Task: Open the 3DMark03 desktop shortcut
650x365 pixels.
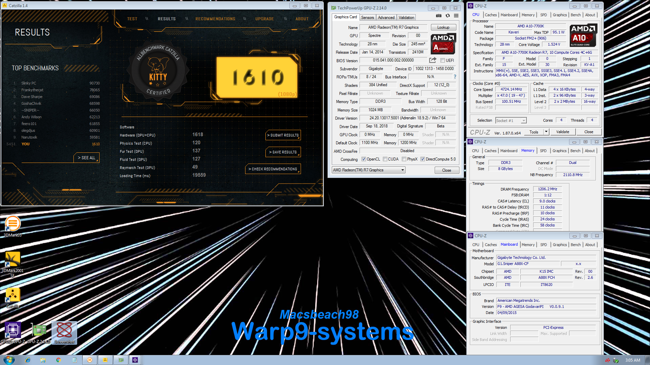Action: pos(13,226)
